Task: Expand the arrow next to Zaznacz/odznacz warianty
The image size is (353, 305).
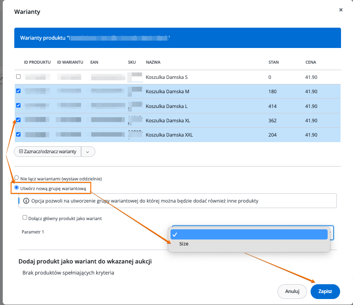Action: (x=88, y=151)
